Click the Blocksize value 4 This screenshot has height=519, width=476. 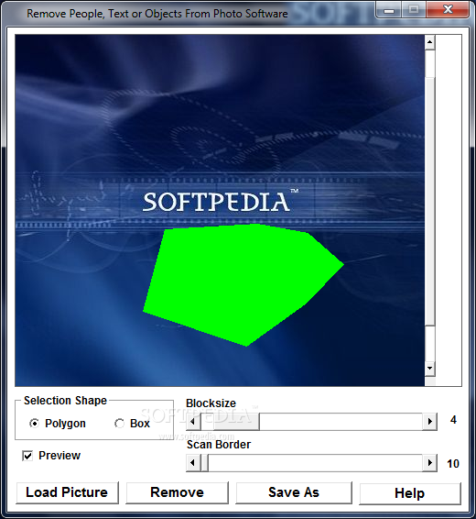(453, 420)
